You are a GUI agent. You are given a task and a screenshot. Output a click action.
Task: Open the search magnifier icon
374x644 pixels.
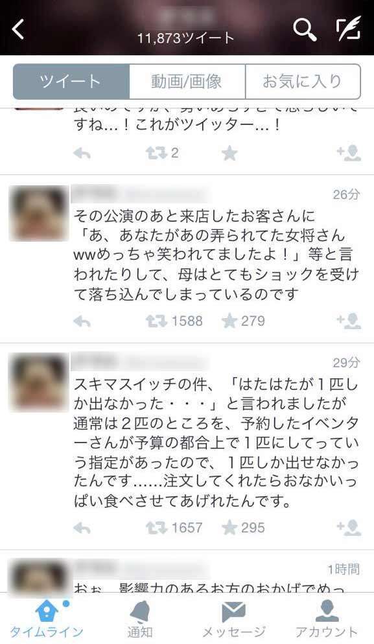(305, 30)
